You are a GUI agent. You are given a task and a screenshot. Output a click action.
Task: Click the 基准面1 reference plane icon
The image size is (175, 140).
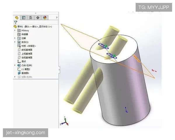coord(19,73)
